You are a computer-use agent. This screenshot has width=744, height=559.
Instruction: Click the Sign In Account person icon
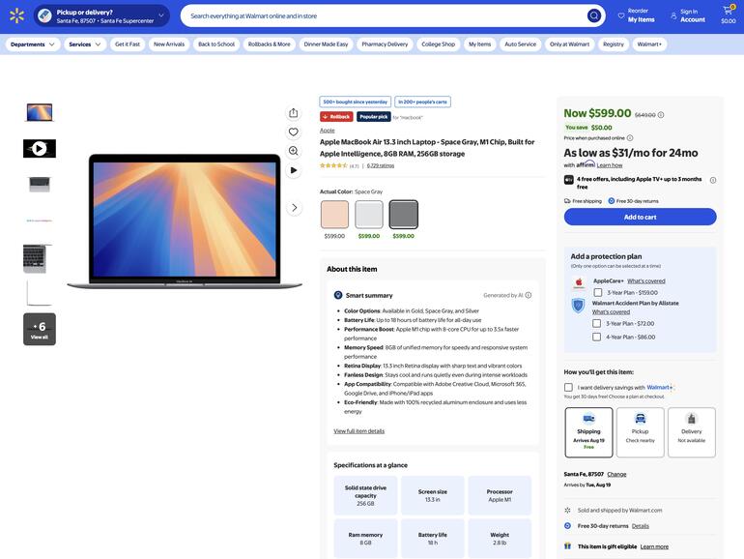coord(673,15)
